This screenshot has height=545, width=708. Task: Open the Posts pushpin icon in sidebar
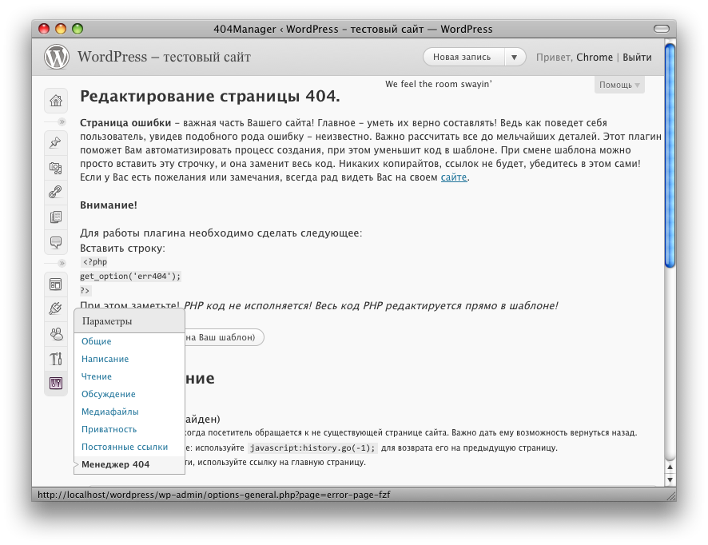pyautogui.click(x=56, y=143)
